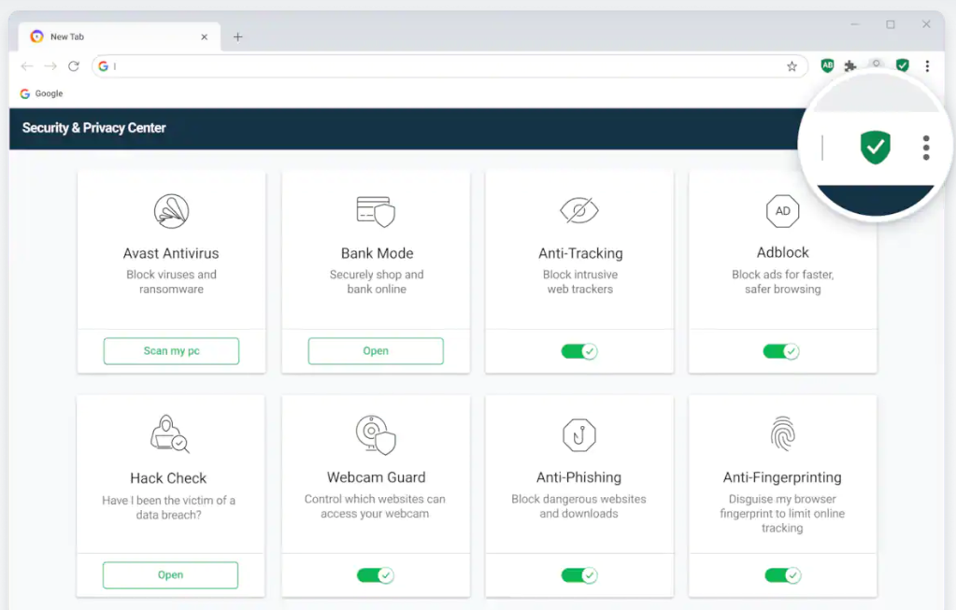
Task: Click the Avast Antivirus card icon
Action: click(171, 211)
